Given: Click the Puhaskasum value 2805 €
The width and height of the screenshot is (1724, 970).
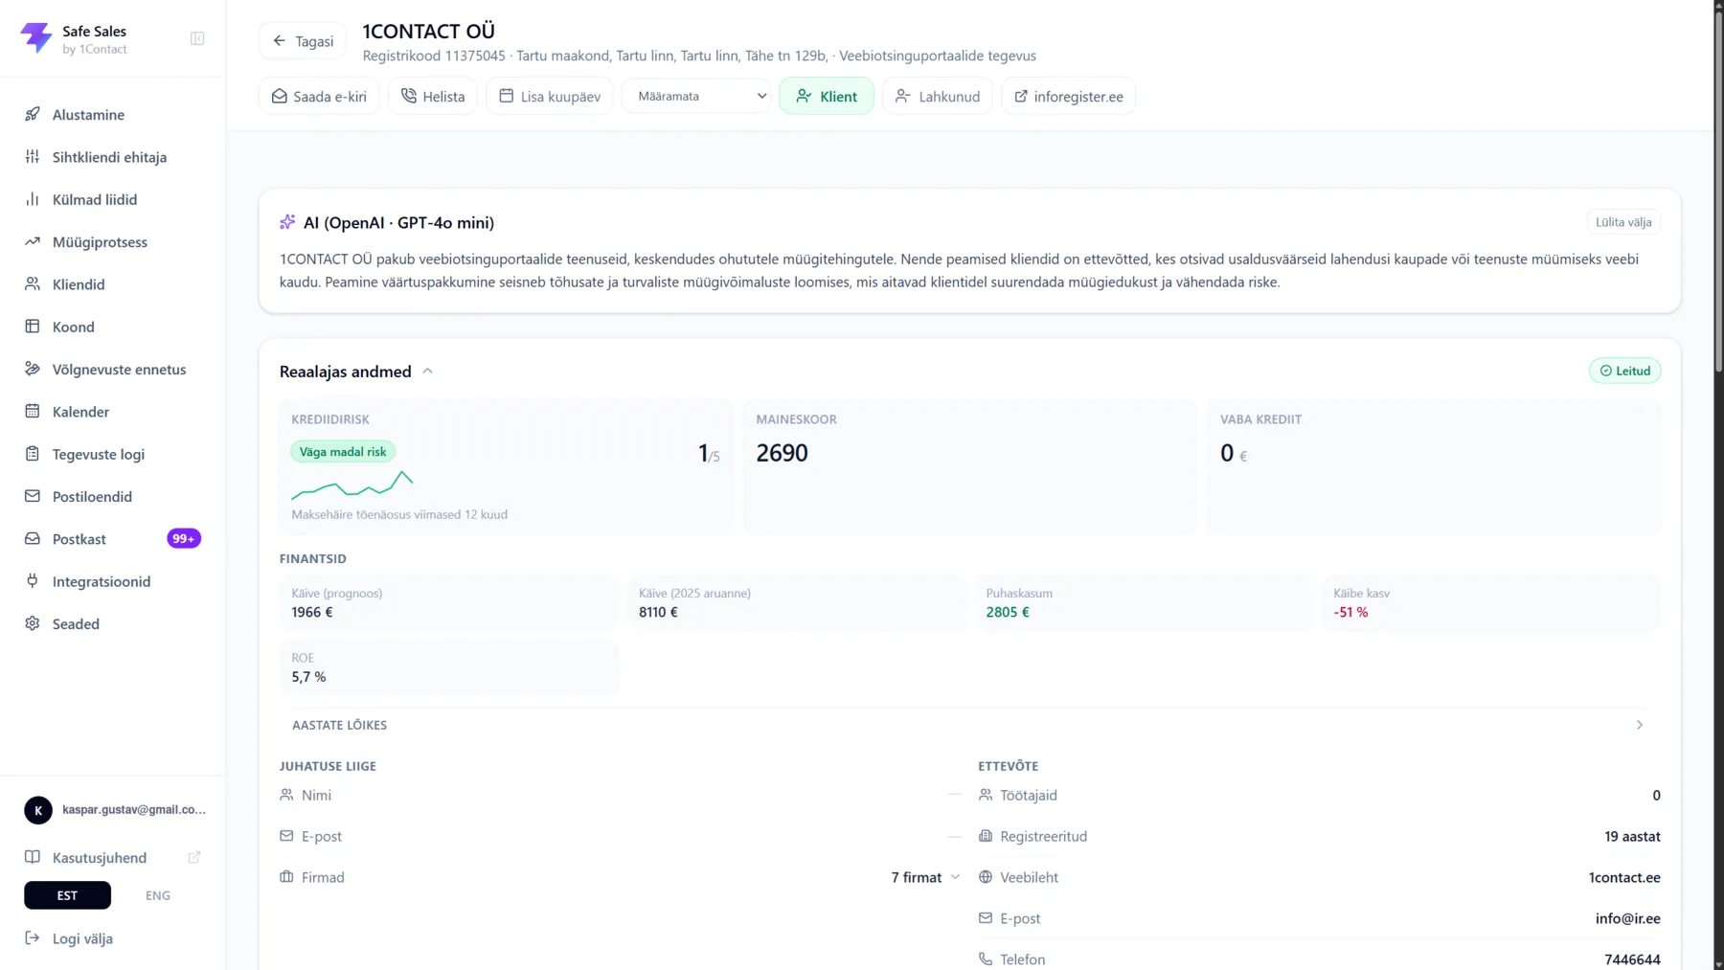Looking at the screenshot, I should tap(1008, 612).
